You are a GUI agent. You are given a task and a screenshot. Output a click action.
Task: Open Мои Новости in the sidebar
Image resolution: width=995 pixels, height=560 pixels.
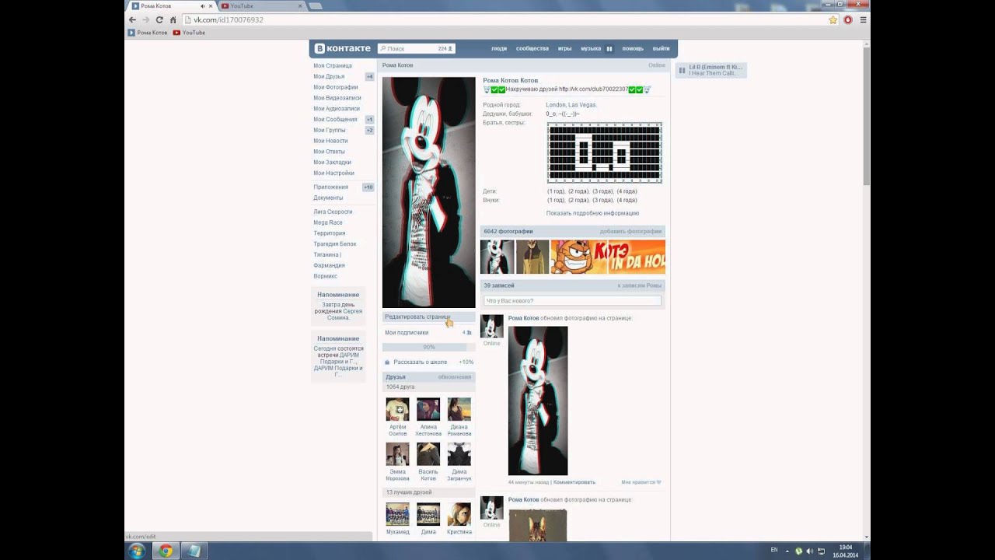(x=330, y=141)
